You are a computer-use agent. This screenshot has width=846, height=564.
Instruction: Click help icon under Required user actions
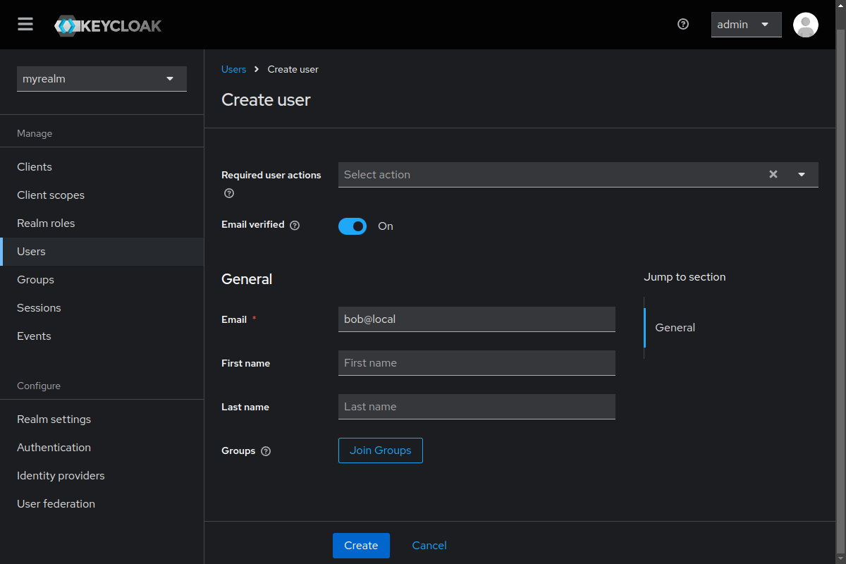pos(228,193)
